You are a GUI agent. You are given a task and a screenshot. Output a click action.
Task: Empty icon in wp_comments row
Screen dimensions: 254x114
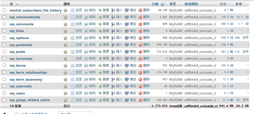point(127,24)
